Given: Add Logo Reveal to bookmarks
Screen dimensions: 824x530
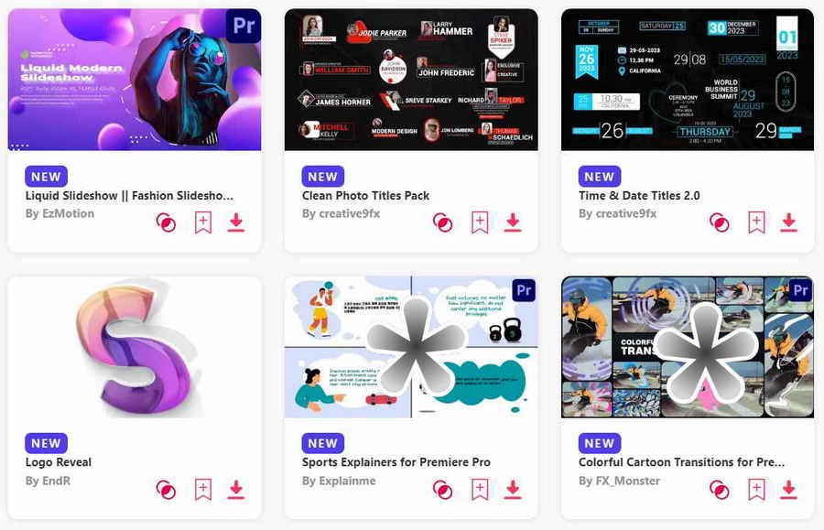Looking at the screenshot, I should 203,490.
